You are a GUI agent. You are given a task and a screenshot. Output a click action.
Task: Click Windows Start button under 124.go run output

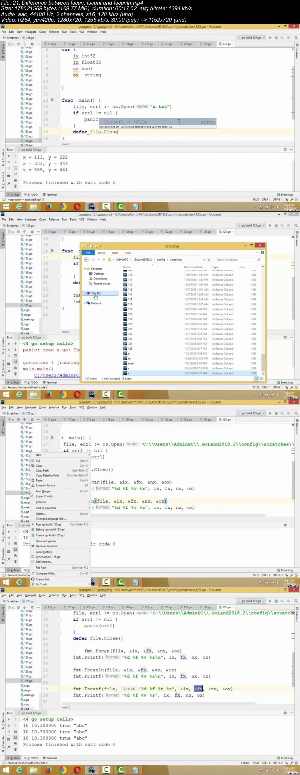pos(6,206)
